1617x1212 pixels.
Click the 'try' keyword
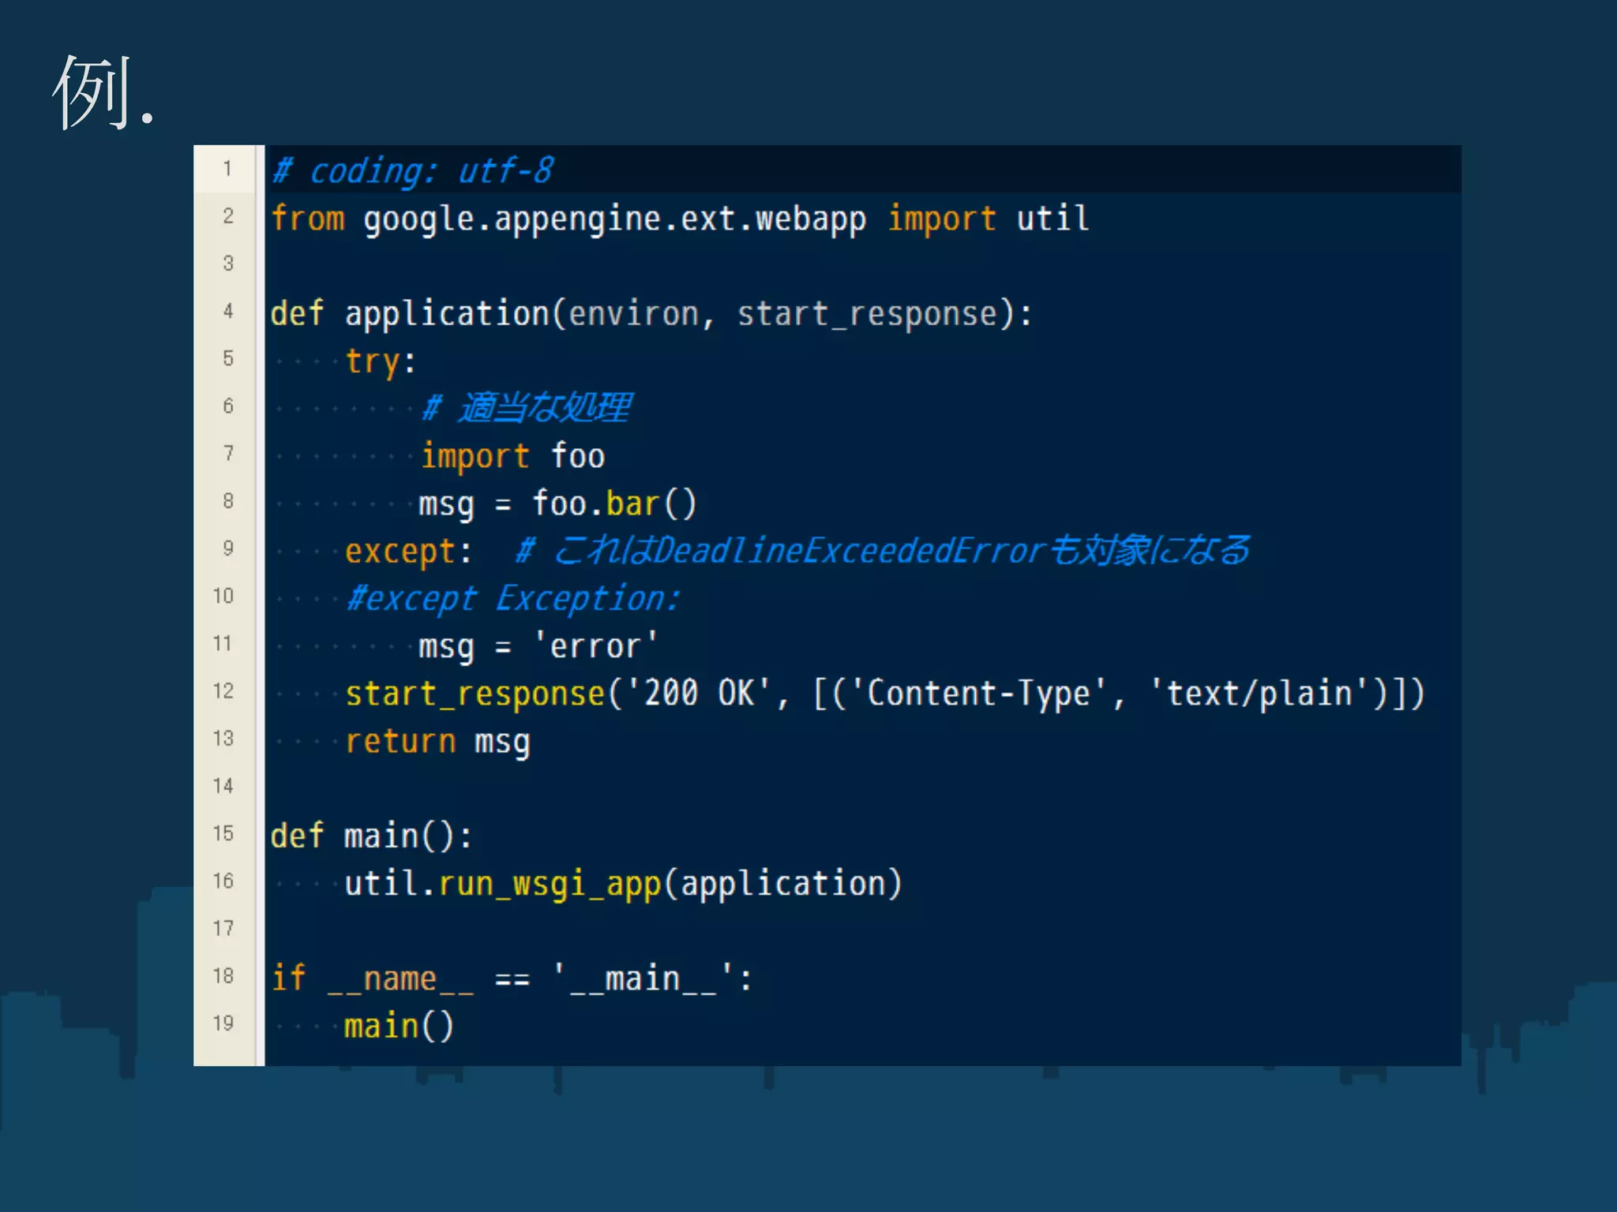tap(372, 362)
